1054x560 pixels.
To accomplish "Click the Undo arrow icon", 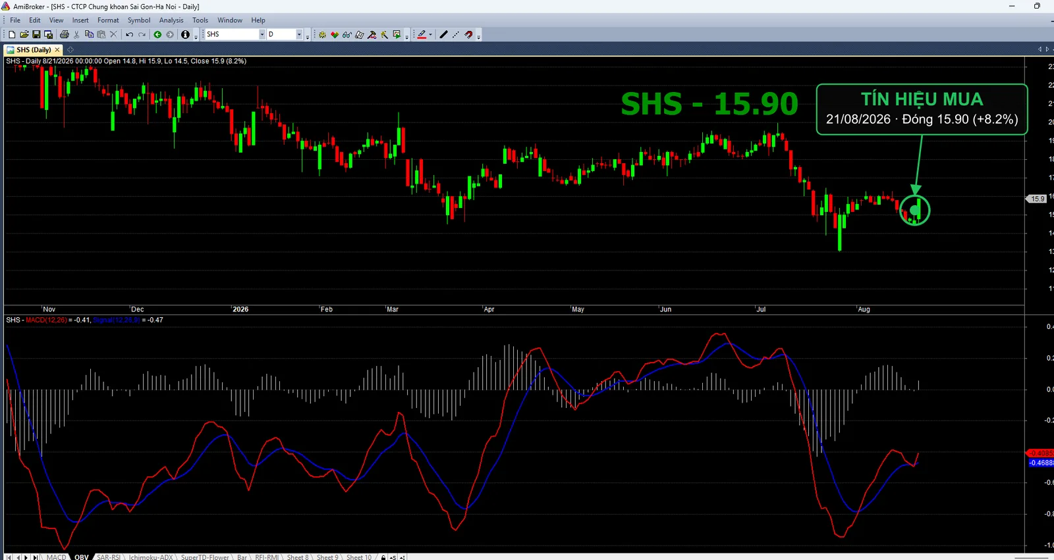I will [x=129, y=34].
